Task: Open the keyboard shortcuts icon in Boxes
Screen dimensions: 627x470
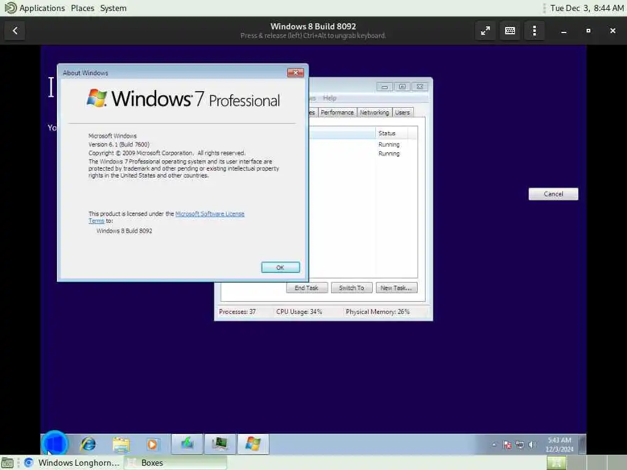Action: click(510, 31)
